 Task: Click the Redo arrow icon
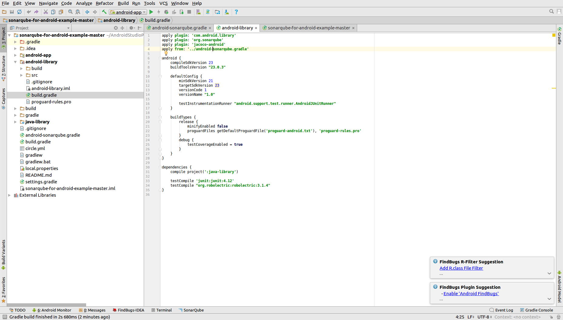coord(36,12)
